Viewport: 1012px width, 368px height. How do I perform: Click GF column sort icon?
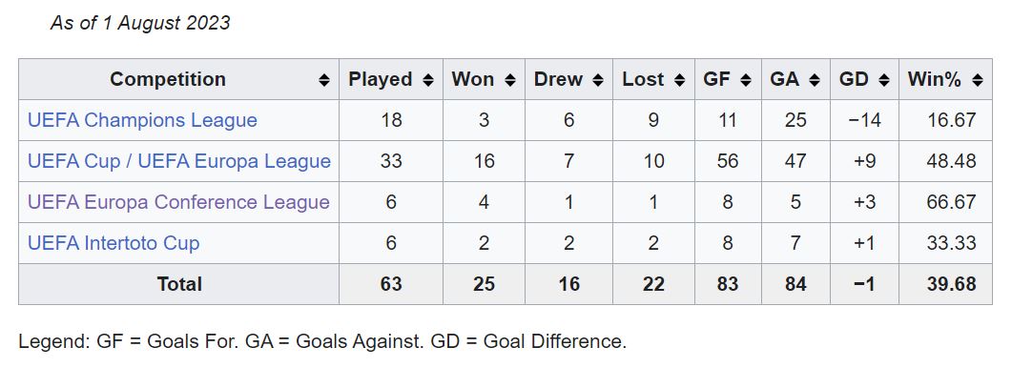click(x=746, y=80)
